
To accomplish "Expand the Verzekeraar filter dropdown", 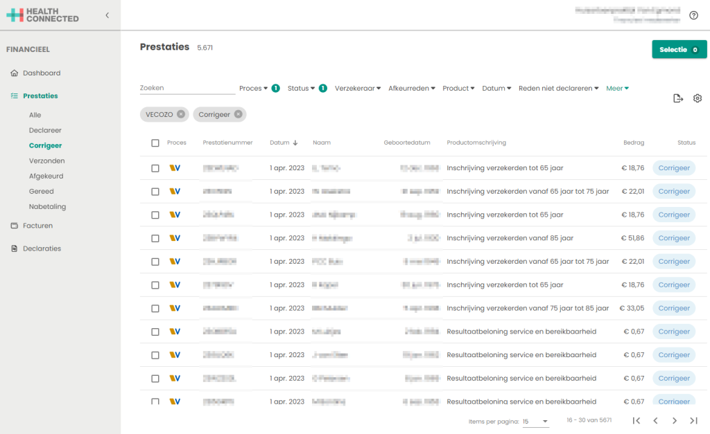I will (x=358, y=89).
